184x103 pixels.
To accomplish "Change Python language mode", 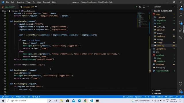I will (160, 97).
